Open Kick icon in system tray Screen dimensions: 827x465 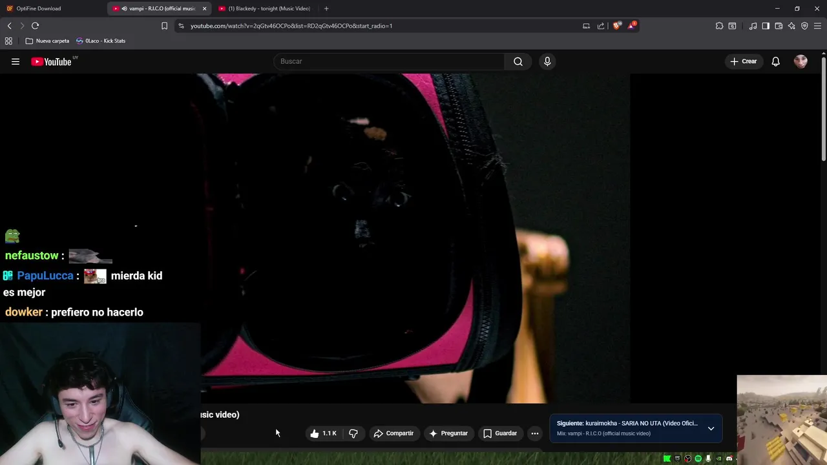tap(667, 459)
